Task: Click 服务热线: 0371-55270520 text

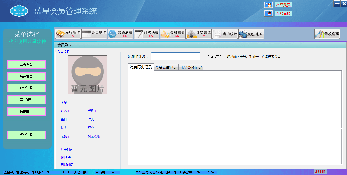Action: [x=198, y=172]
